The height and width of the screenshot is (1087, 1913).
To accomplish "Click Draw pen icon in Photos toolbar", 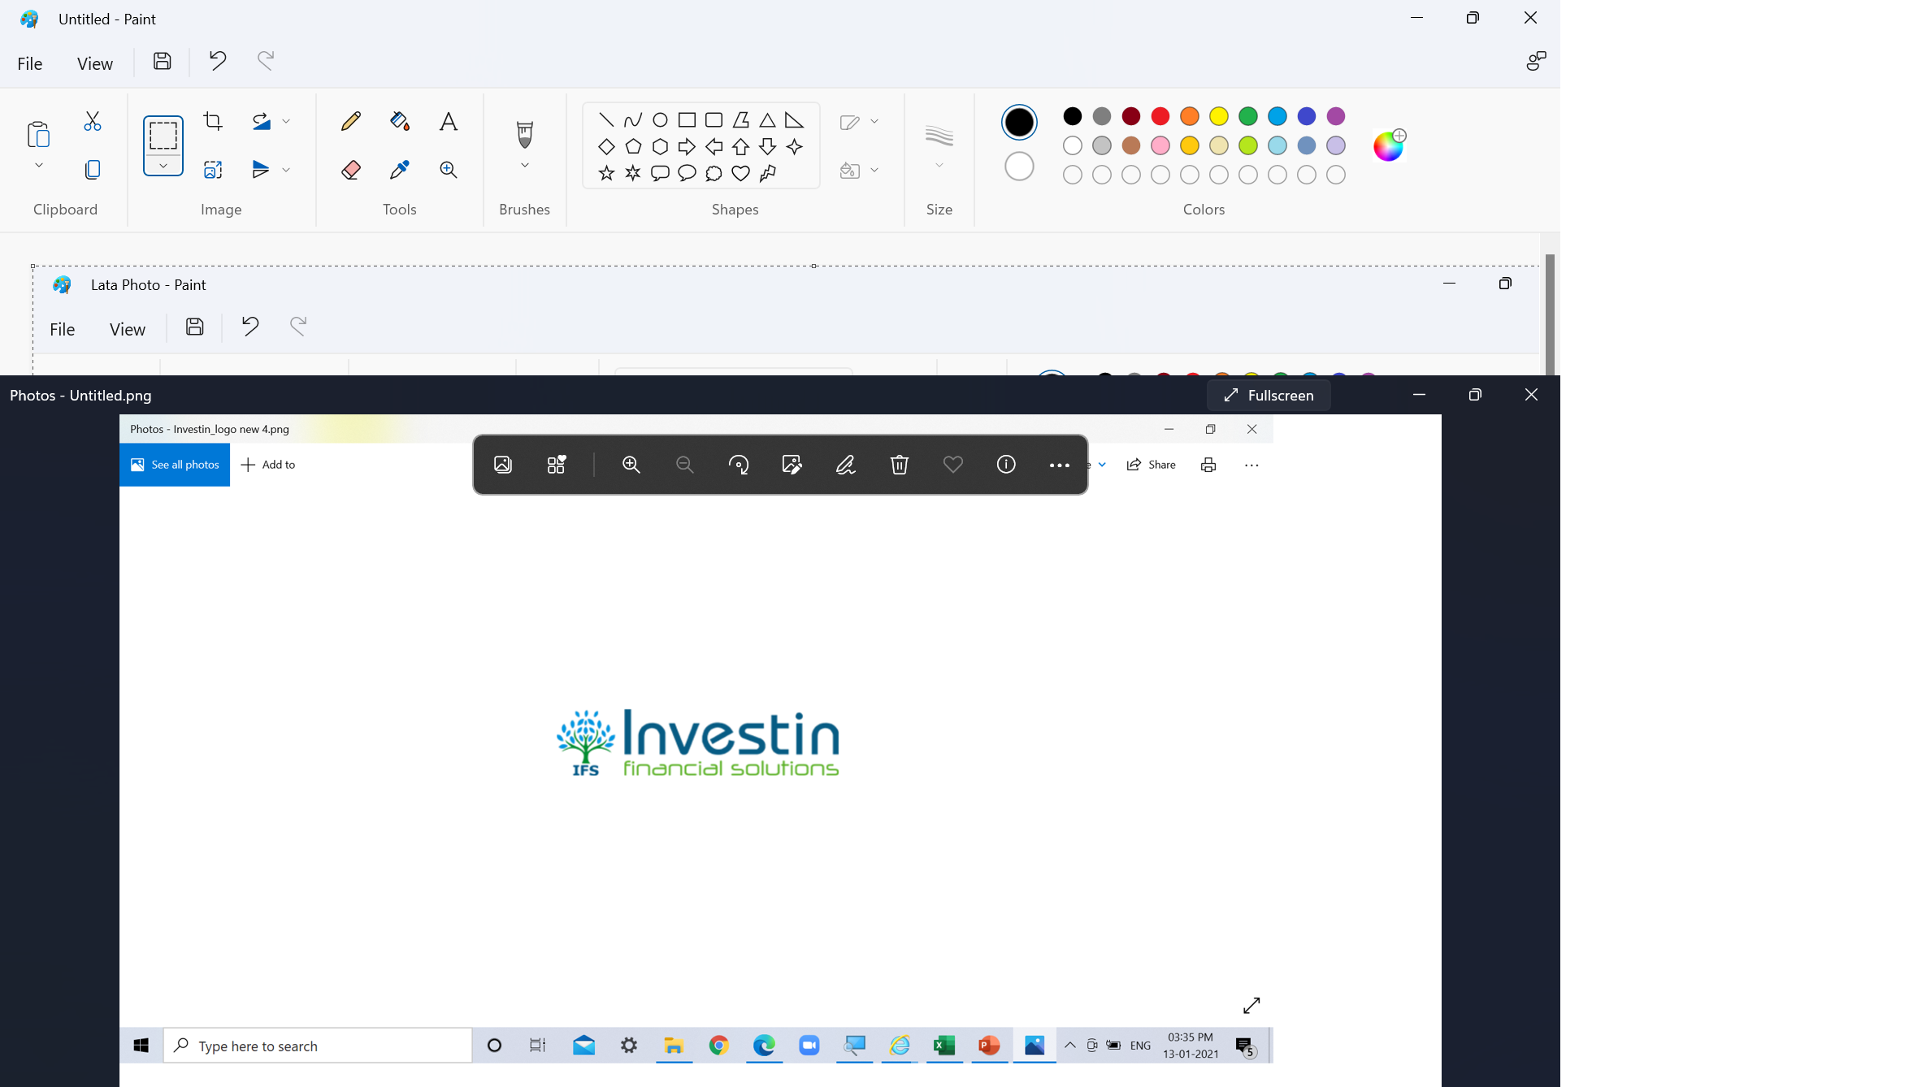I will [x=845, y=465].
